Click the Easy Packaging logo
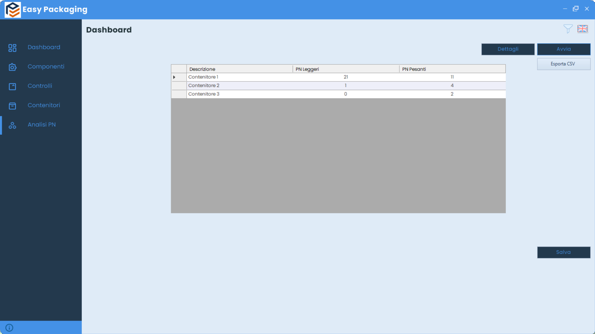 (x=13, y=10)
